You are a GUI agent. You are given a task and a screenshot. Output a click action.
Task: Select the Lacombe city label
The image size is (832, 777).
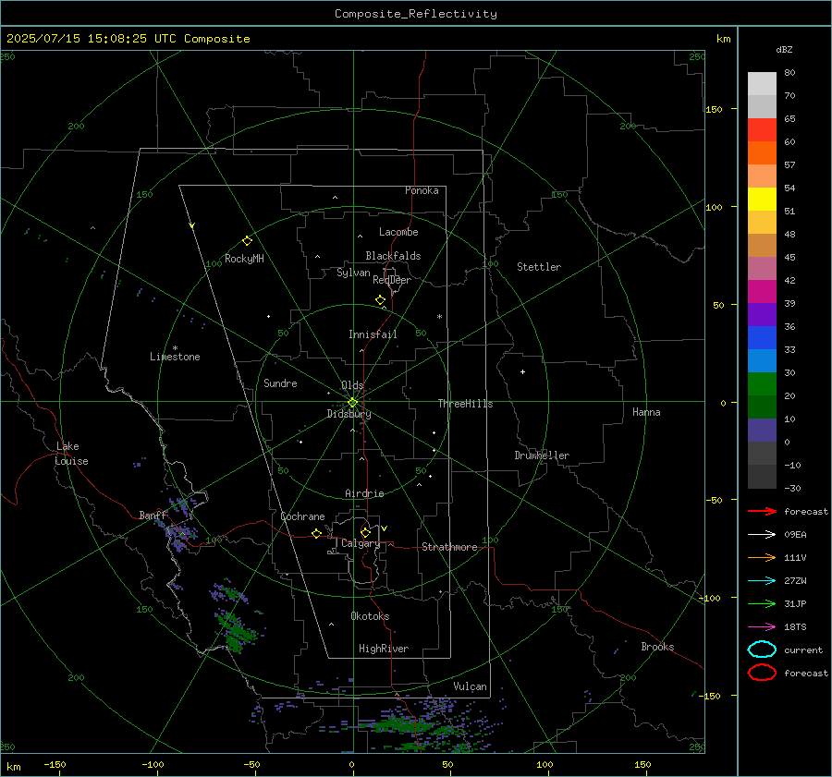tap(398, 232)
